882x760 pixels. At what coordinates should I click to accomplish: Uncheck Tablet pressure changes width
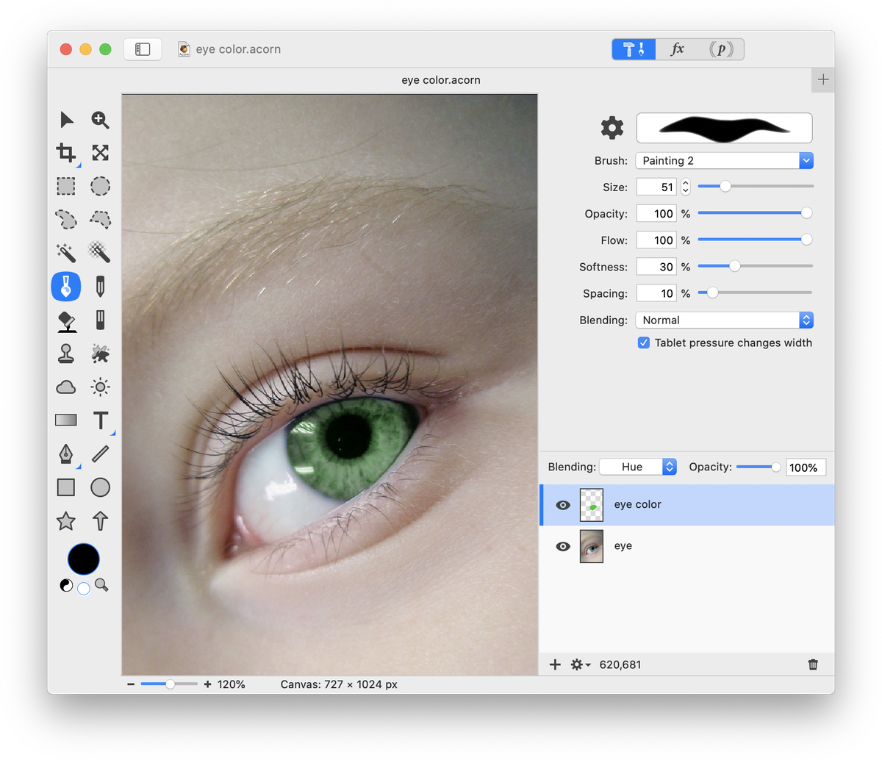tap(644, 343)
